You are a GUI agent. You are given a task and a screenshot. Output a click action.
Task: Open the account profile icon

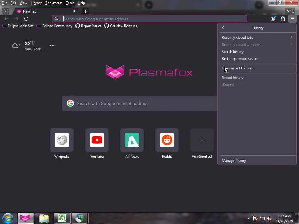click(273, 19)
